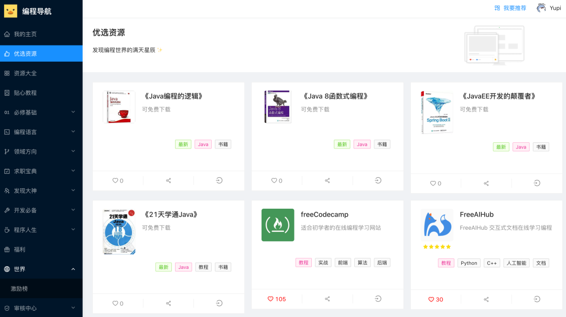Screen dimensions: 566x317
Task: Share the 《21天学通Java》 resource
Action: 168,303
